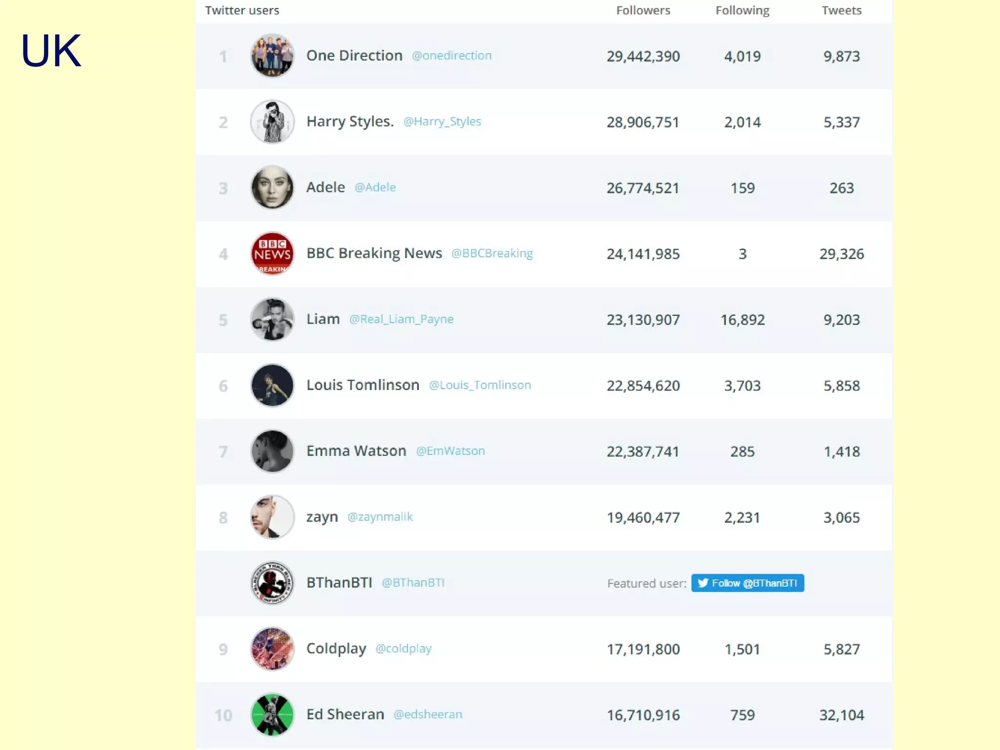Open the @onedirection handle link

point(452,56)
